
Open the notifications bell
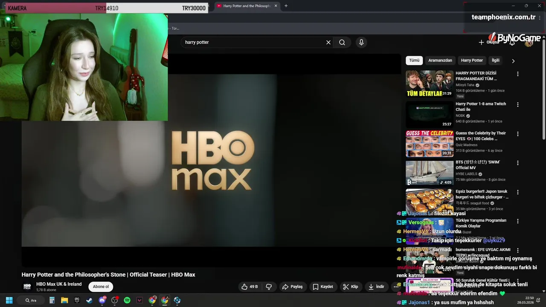tap(512, 42)
